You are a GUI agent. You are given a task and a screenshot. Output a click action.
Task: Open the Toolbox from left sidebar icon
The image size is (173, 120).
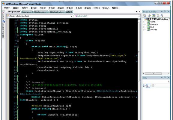point(4,12)
